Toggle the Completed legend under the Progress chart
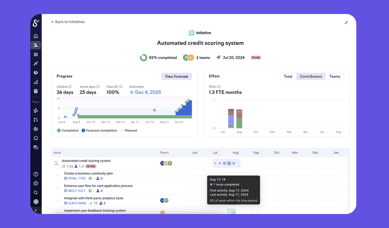The height and width of the screenshot is (228, 389). 68,130
